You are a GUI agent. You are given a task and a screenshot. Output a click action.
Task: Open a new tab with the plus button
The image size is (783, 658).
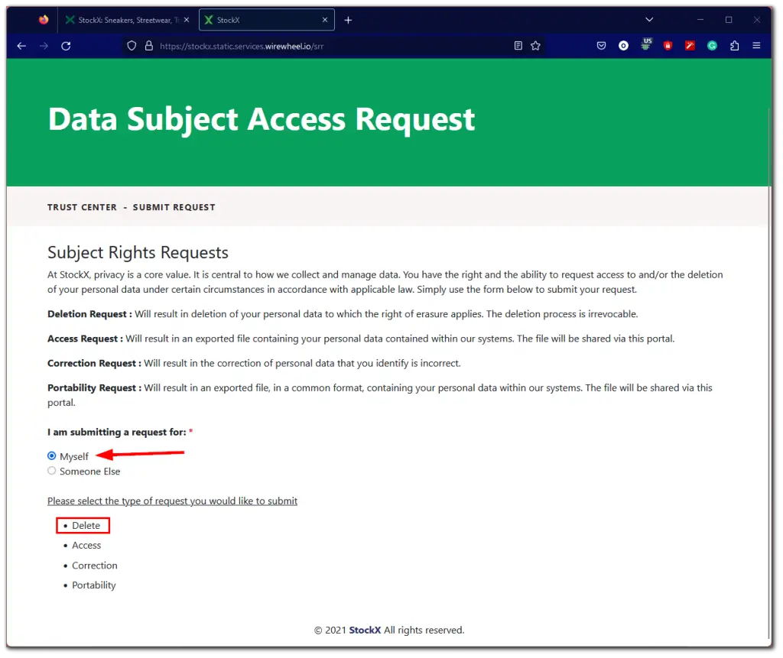(x=348, y=19)
